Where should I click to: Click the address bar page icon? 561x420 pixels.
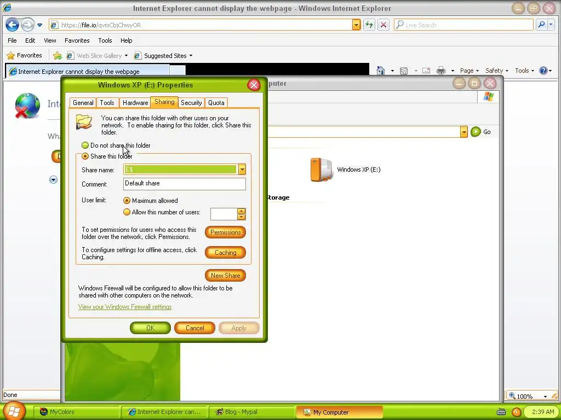click(x=54, y=25)
